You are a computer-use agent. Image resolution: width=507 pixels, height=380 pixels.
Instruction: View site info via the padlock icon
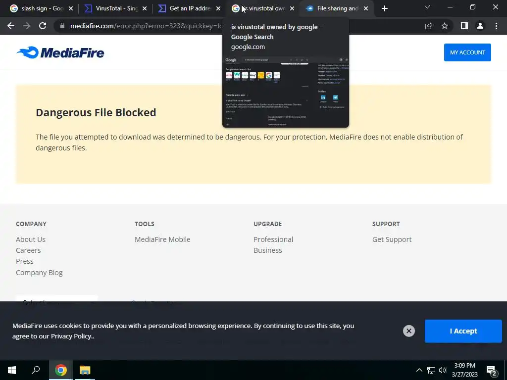click(x=62, y=26)
